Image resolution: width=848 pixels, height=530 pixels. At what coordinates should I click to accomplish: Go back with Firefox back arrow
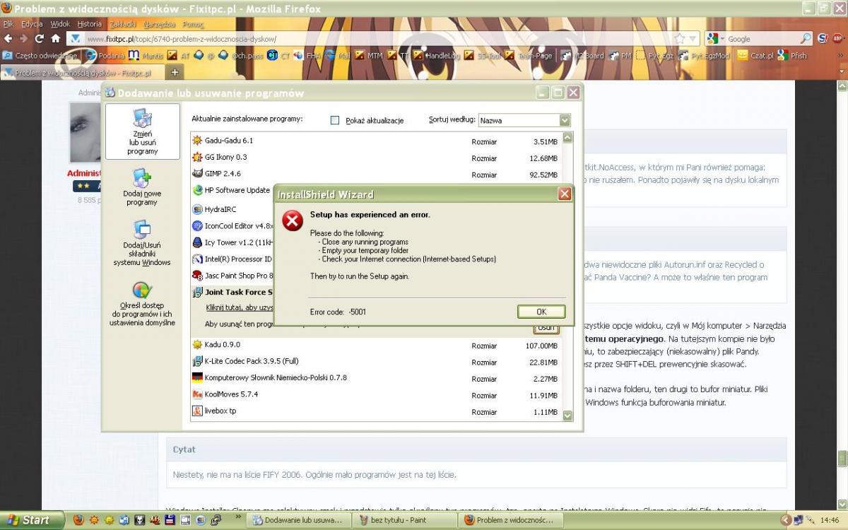tap(8, 39)
